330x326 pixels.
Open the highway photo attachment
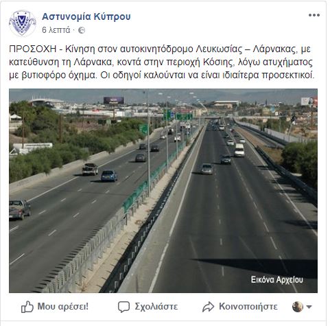pyautogui.click(x=163, y=191)
